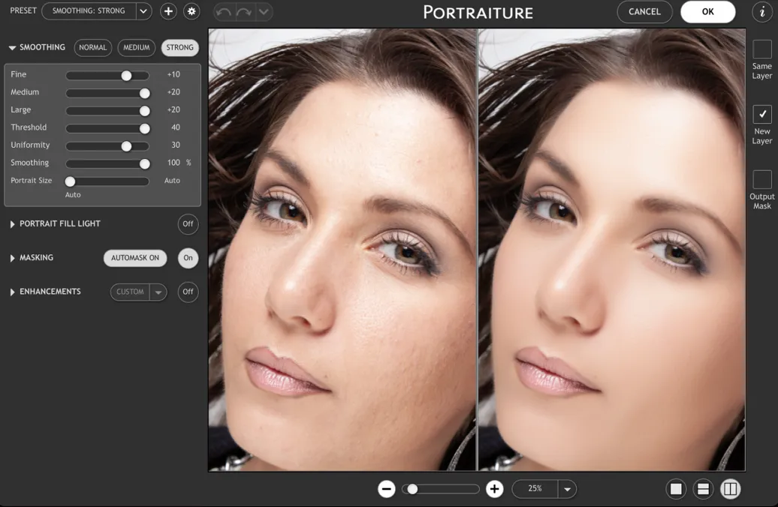
Task: Open the 25% zoom level dropdown
Action: pos(567,489)
